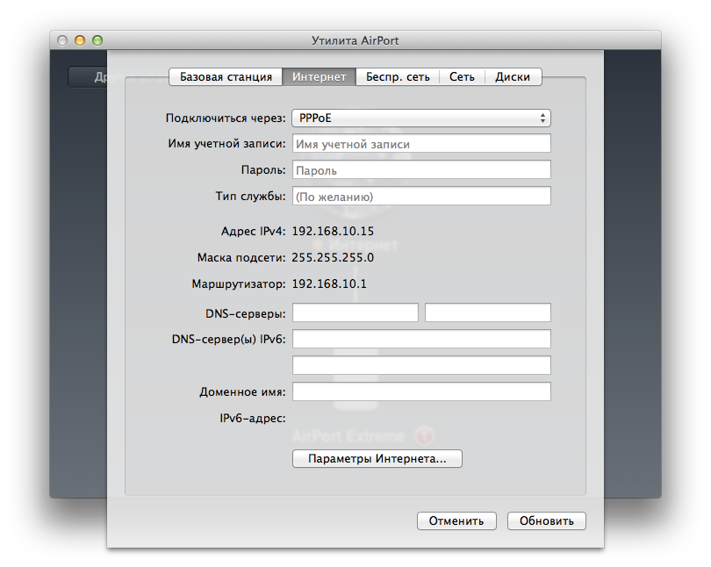Click the yellow minimize window button
711x567 pixels.
[x=80, y=40]
